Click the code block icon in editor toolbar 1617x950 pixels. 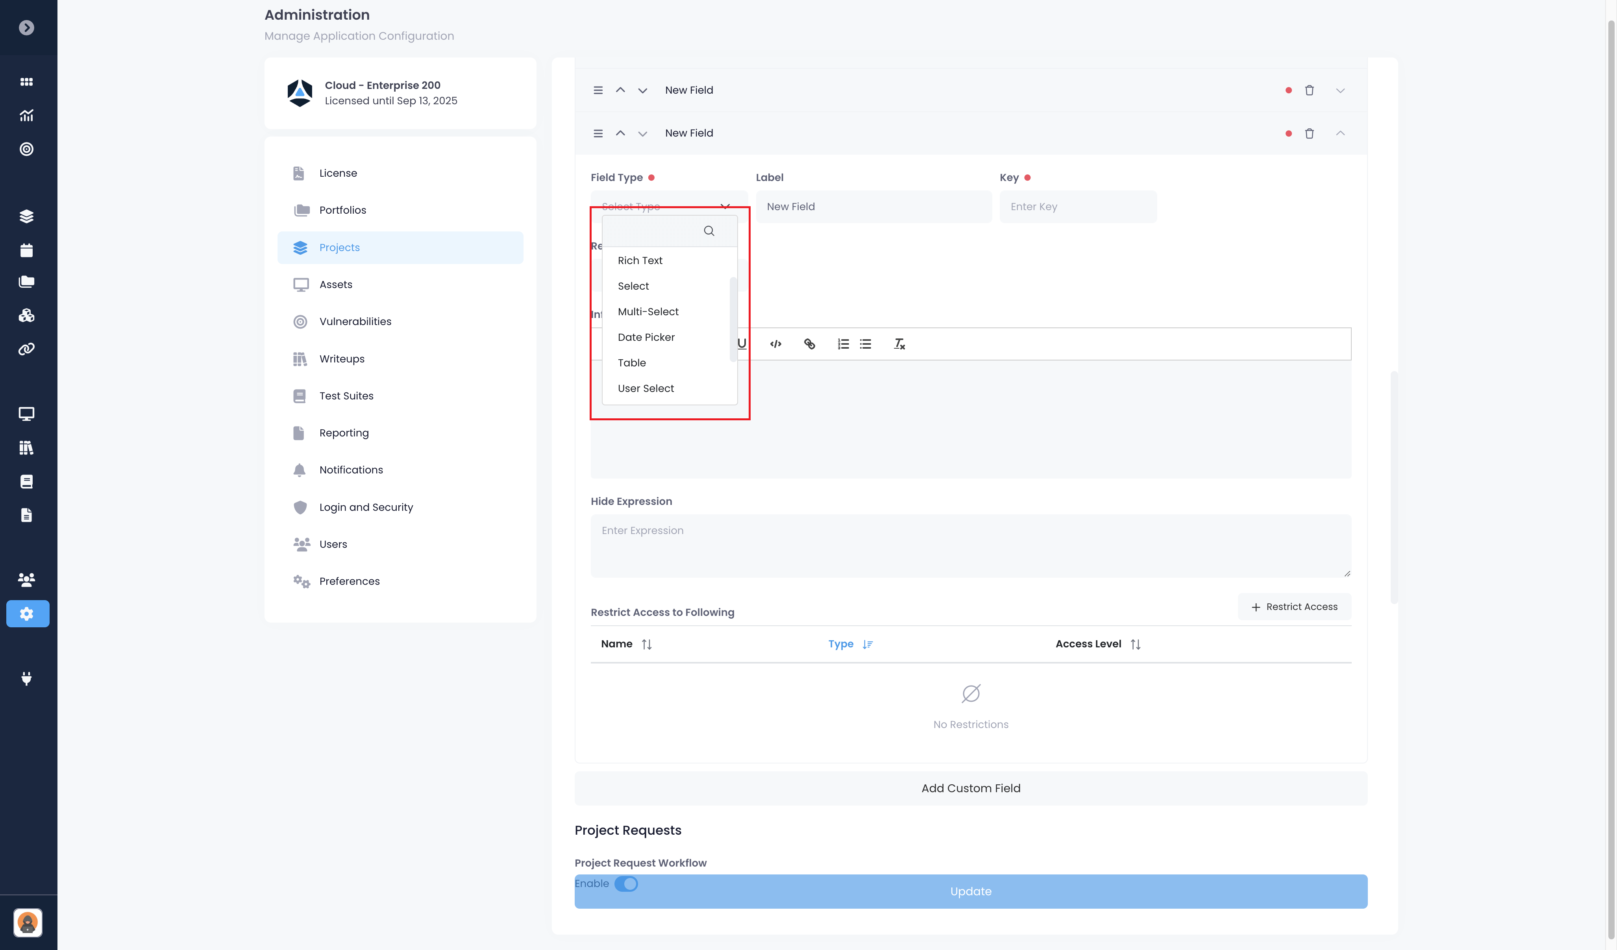tap(775, 344)
